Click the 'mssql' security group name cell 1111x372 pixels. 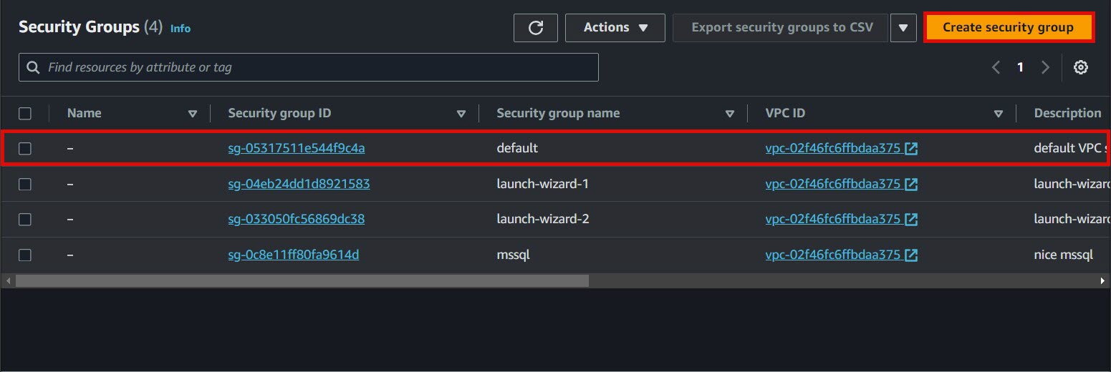[513, 255]
